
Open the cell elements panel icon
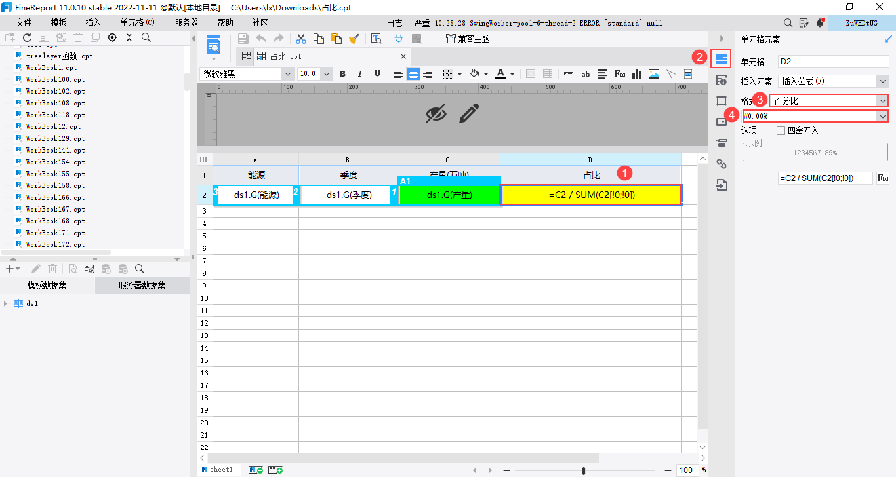click(722, 59)
